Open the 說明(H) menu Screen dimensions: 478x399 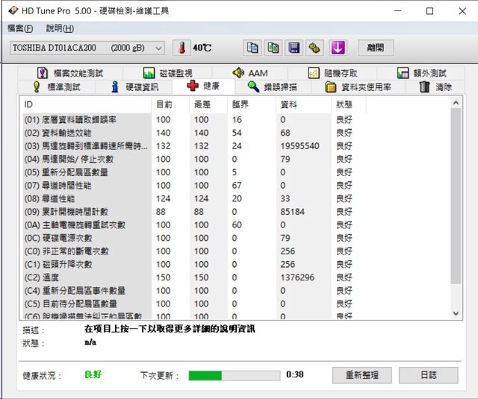point(60,28)
